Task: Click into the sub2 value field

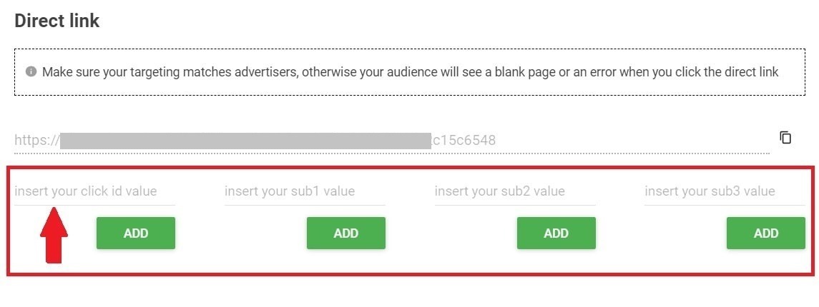Action: coord(515,191)
